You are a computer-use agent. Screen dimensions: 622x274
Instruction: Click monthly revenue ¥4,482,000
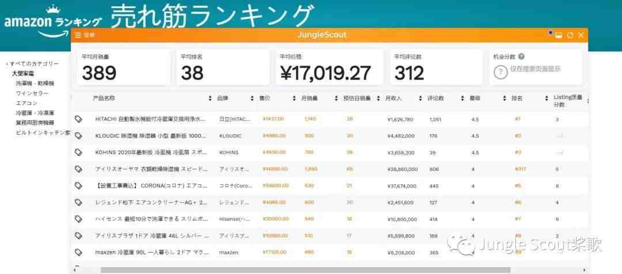tap(401, 136)
